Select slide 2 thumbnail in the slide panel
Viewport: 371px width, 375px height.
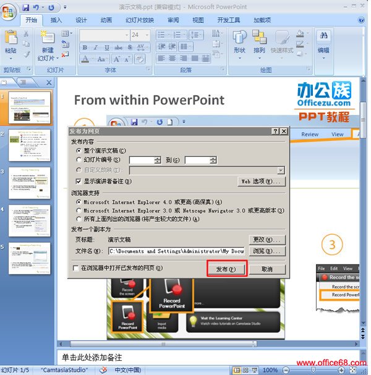coord(30,145)
